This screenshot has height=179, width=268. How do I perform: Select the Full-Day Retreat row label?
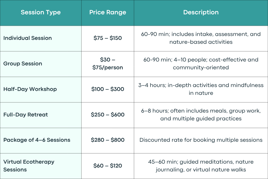pyautogui.click(x=26, y=114)
